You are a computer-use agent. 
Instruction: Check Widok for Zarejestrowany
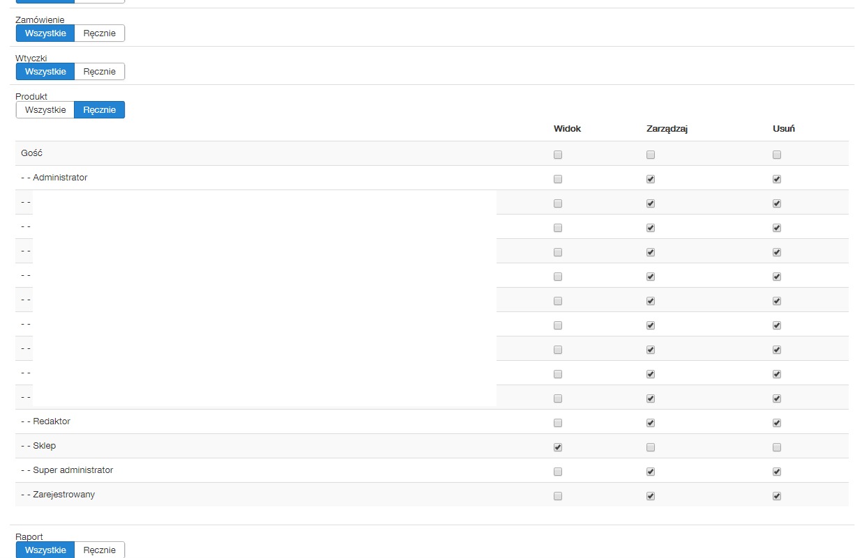pyautogui.click(x=558, y=496)
